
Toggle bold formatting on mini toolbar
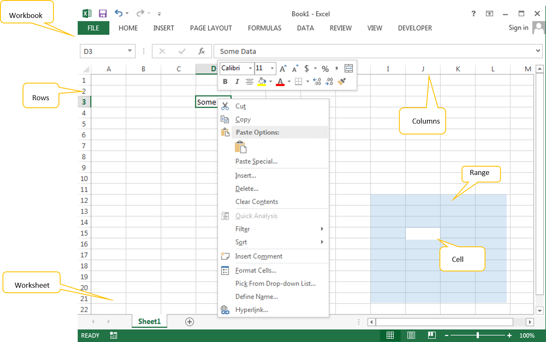pyautogui.click(x=225, y=81)
